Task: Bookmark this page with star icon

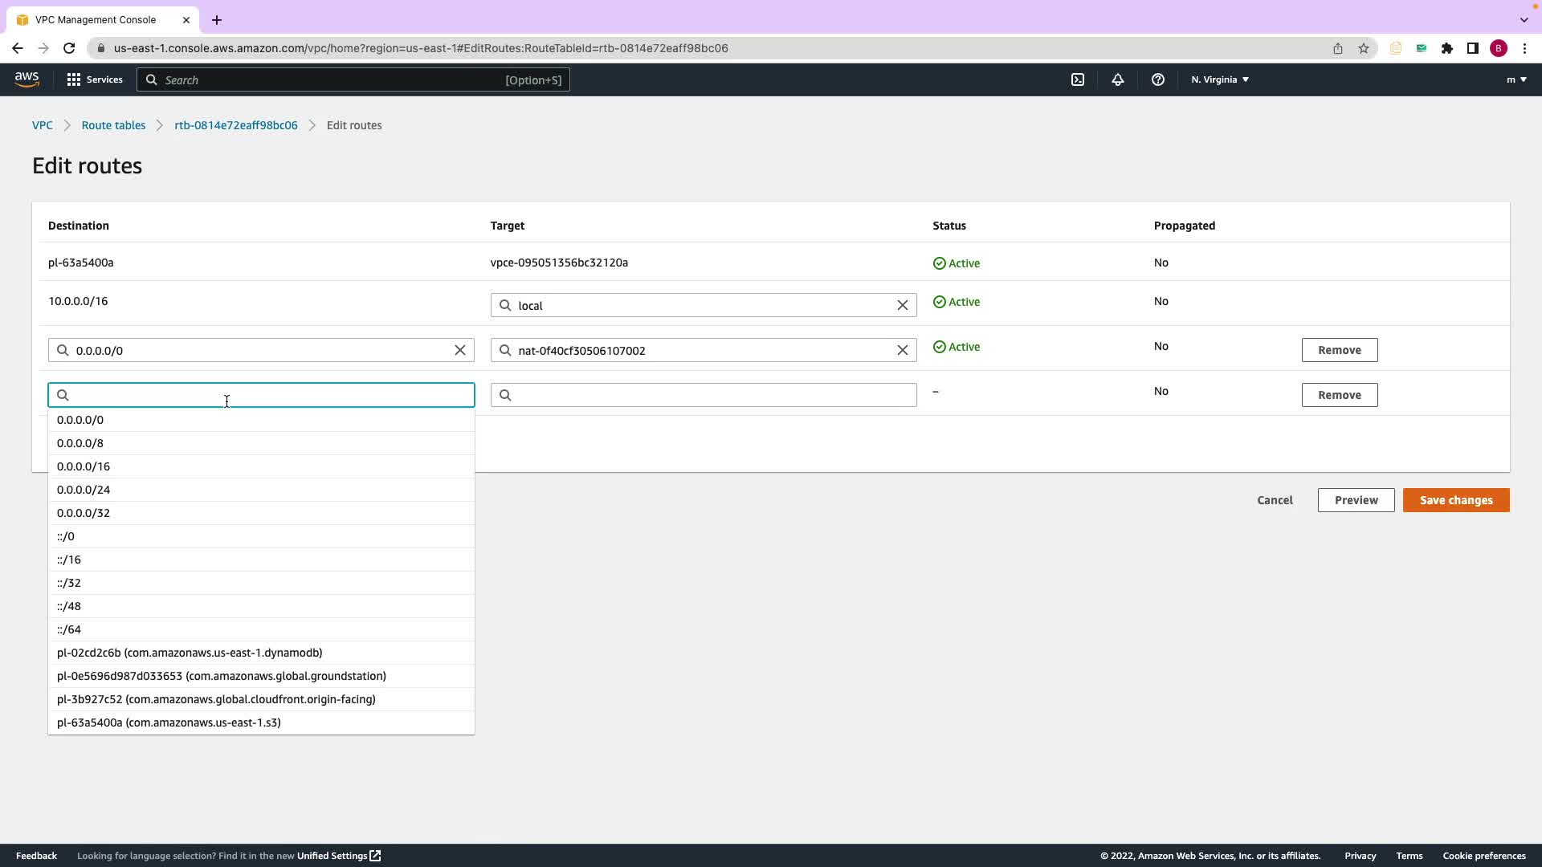Action: 1363,48
